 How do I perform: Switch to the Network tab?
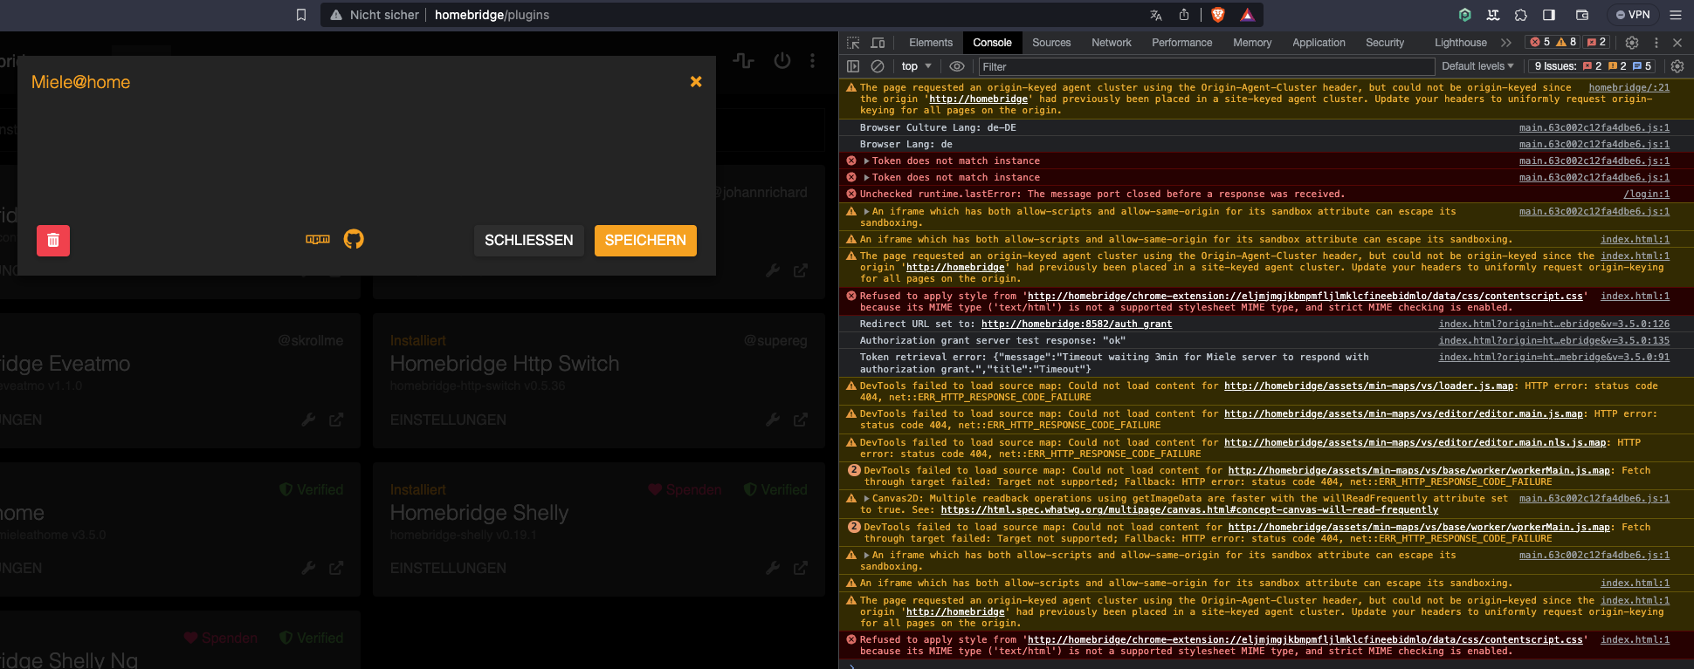pyautogui.click(x=1111, y=43)
